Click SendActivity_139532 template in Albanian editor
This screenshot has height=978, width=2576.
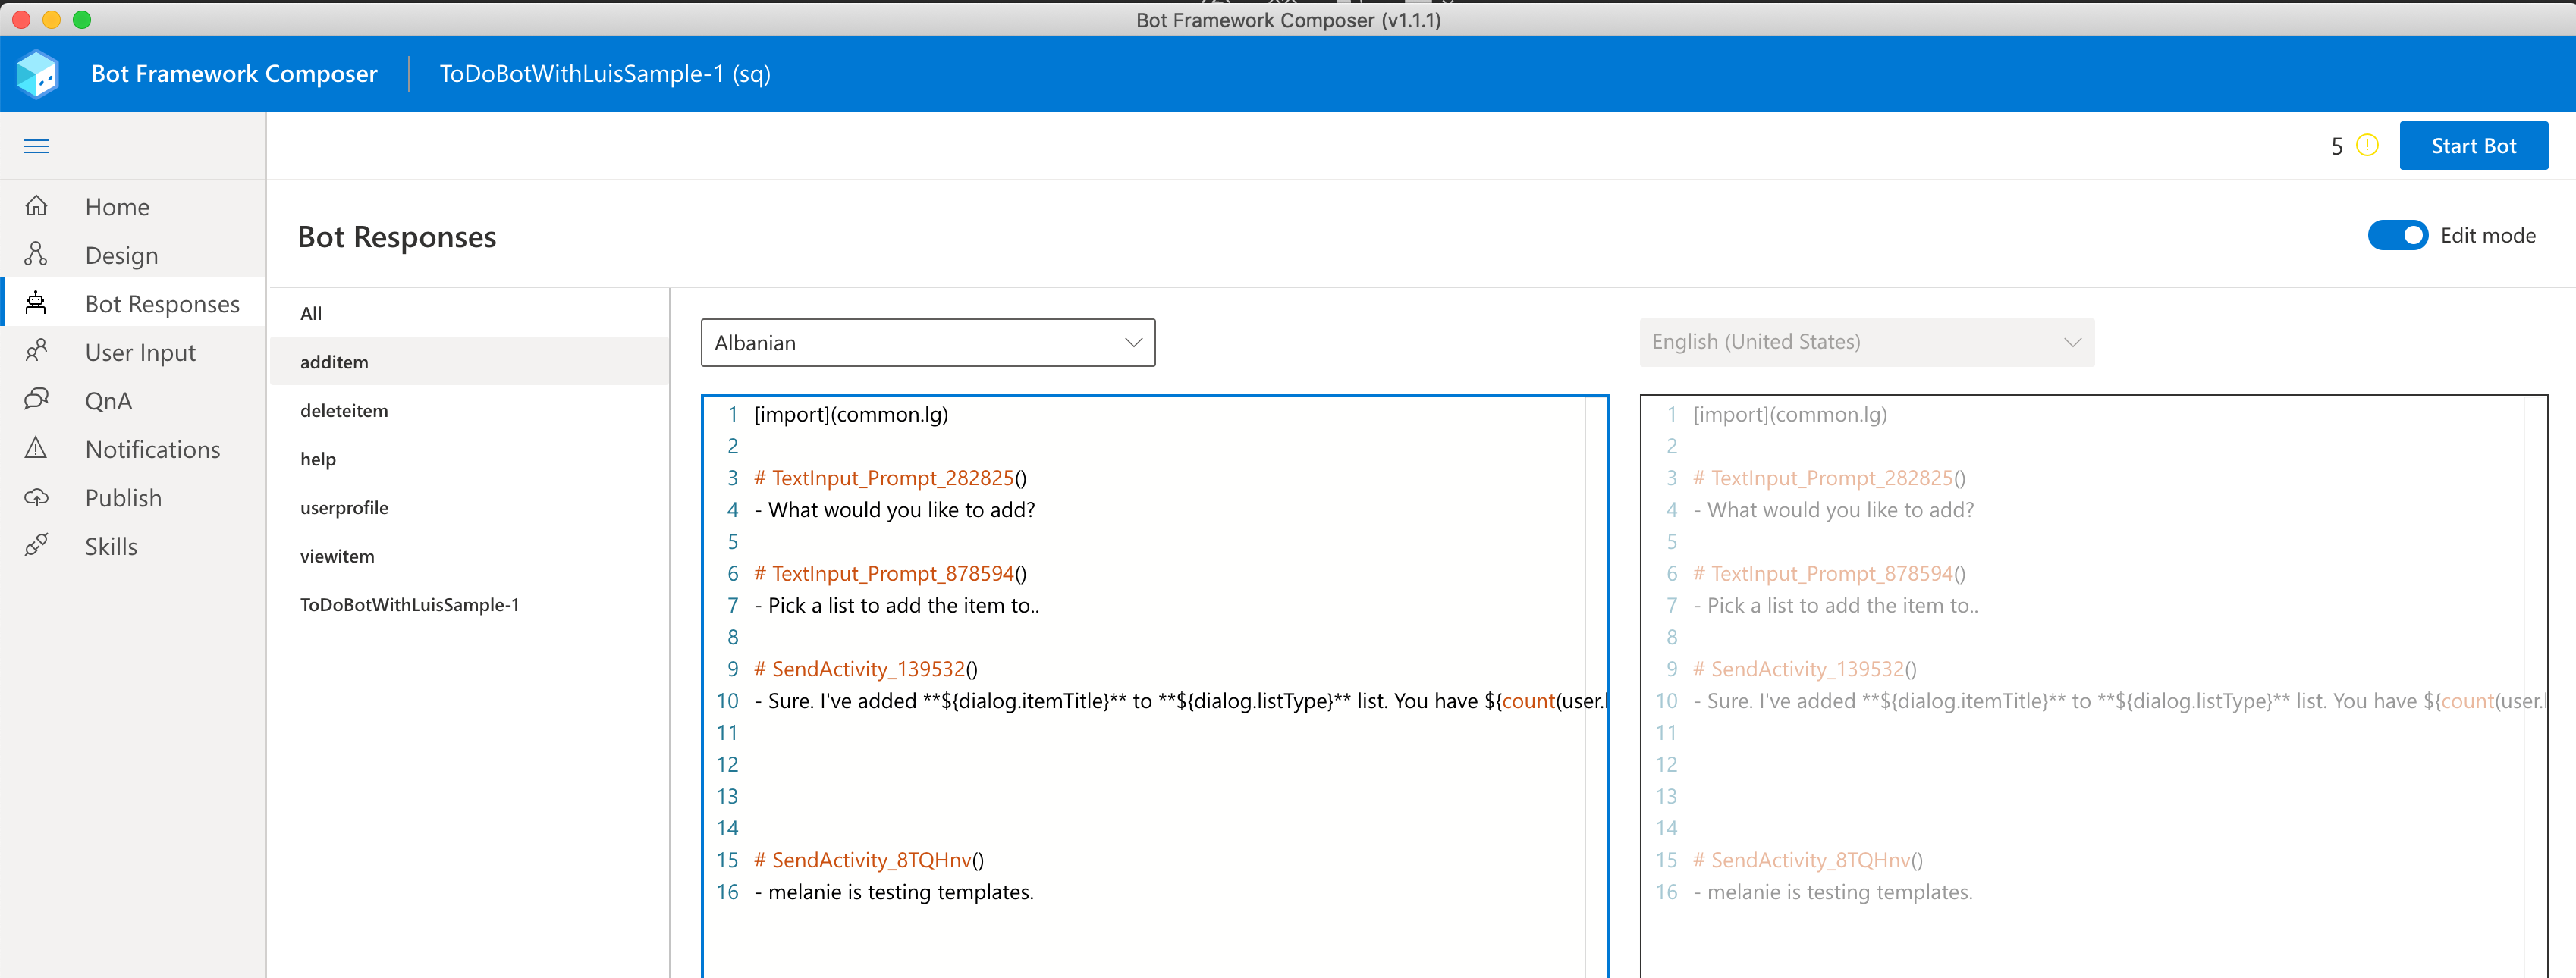866,669
